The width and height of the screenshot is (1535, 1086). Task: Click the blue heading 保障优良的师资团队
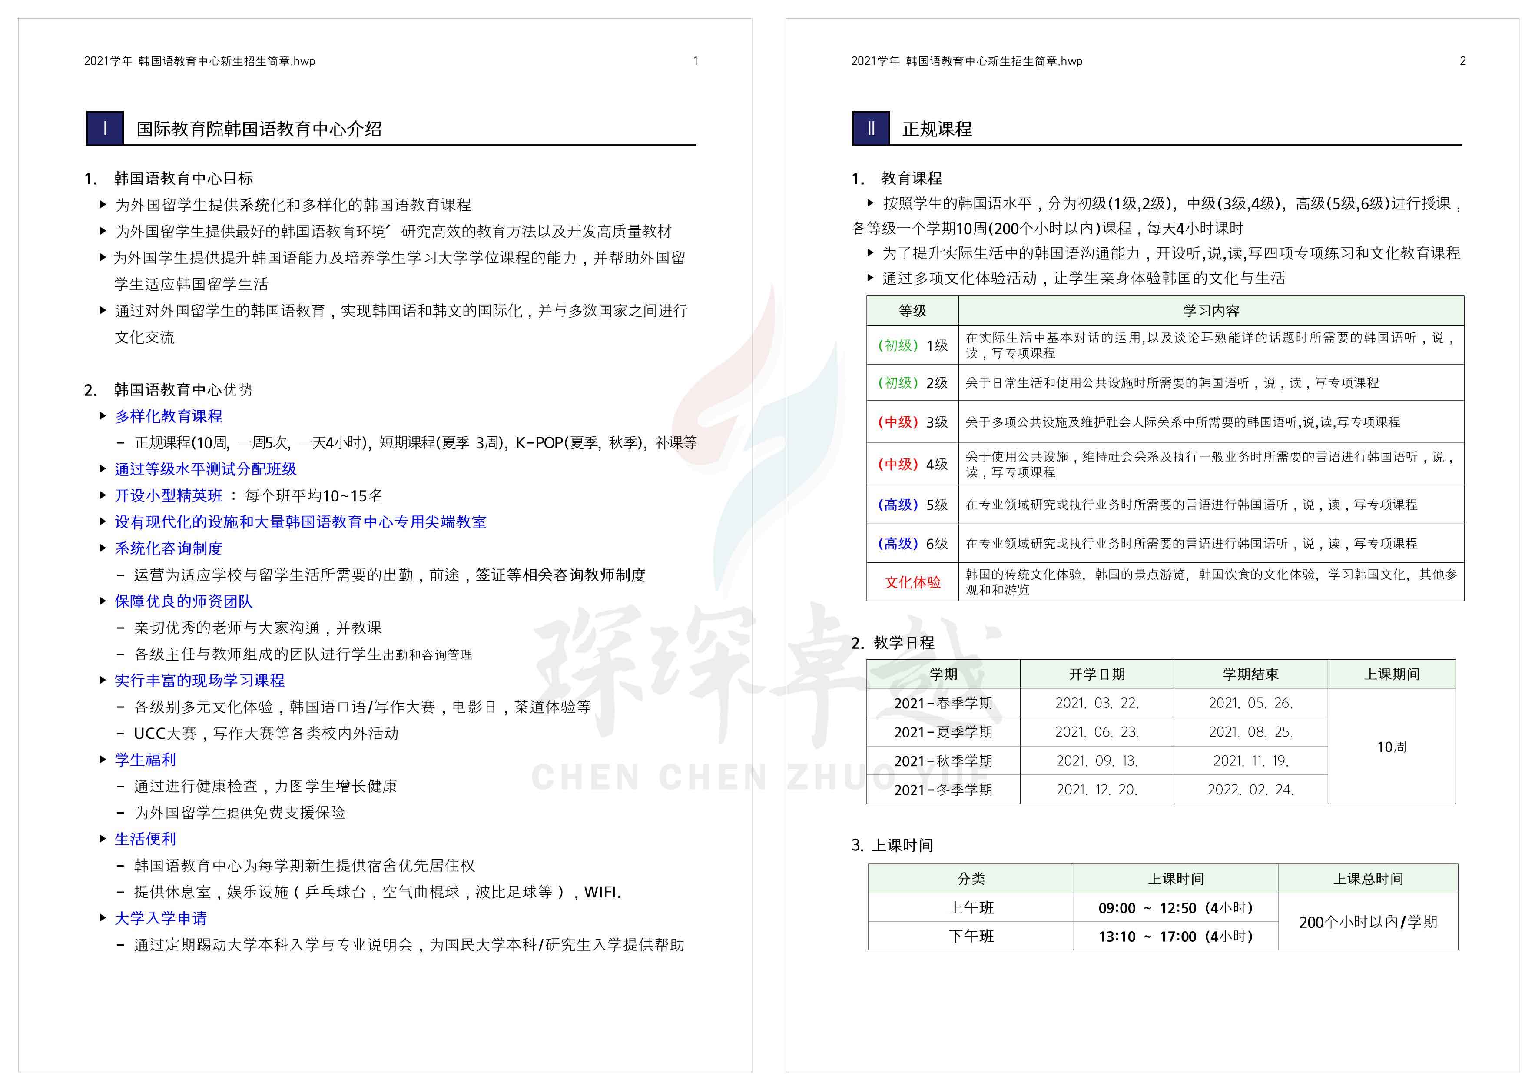[184, 601]
